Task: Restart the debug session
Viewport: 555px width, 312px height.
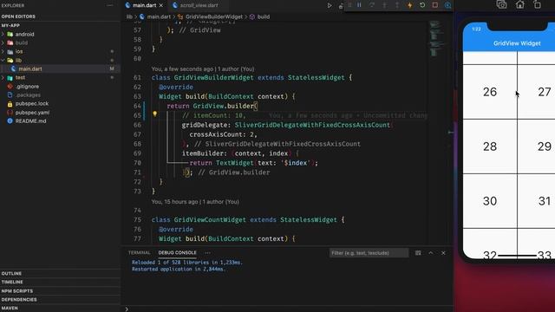Action: pyautogui.click(x=422, y=5)
